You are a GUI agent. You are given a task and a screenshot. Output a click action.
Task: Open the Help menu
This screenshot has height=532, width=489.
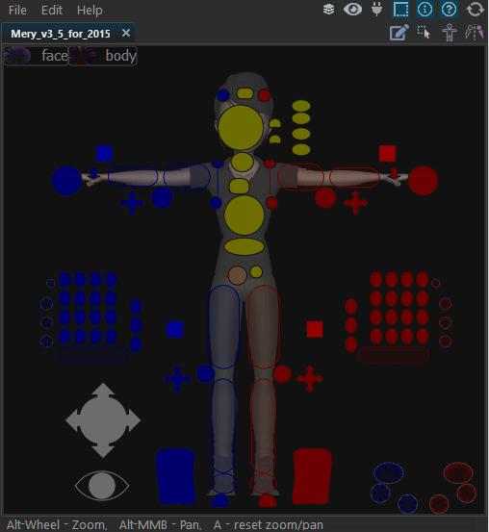(x=90, y=11)
